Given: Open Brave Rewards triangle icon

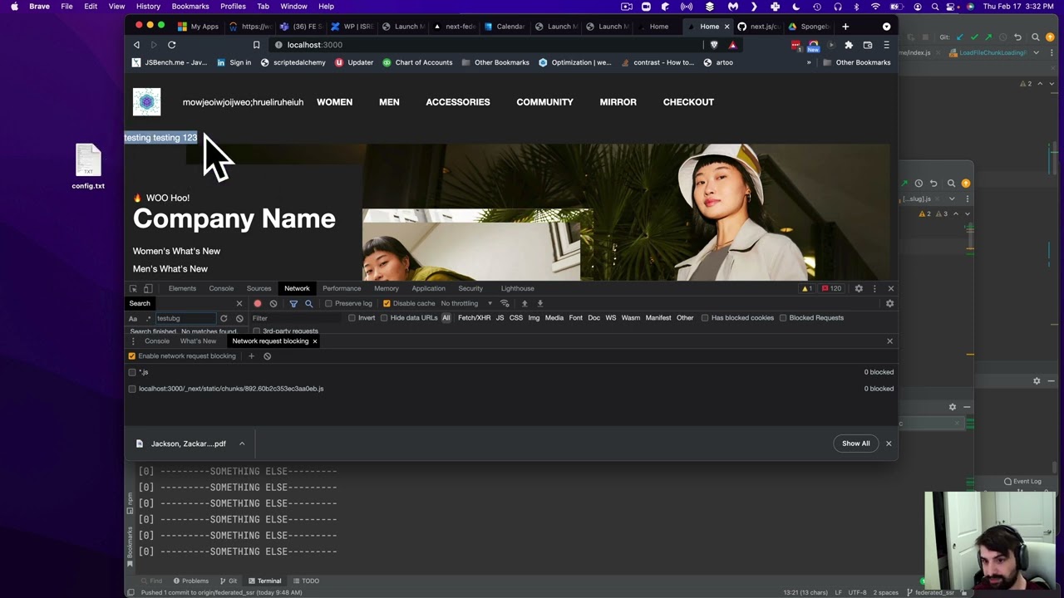Looking at the screenshot, I should (732, 45).
